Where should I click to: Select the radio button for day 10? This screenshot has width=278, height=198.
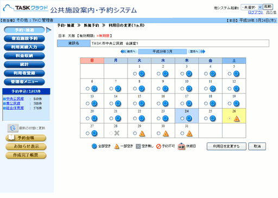182,89
